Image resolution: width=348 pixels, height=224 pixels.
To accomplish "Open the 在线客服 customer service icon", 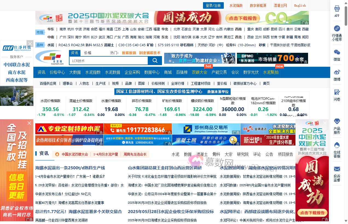I will click(337, 145).
